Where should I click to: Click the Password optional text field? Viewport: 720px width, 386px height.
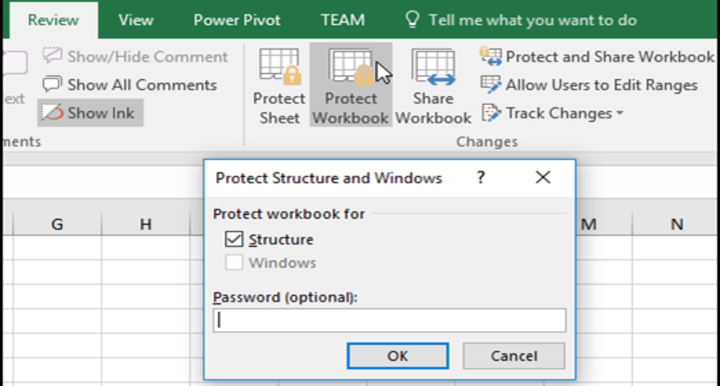coord(389,320)
